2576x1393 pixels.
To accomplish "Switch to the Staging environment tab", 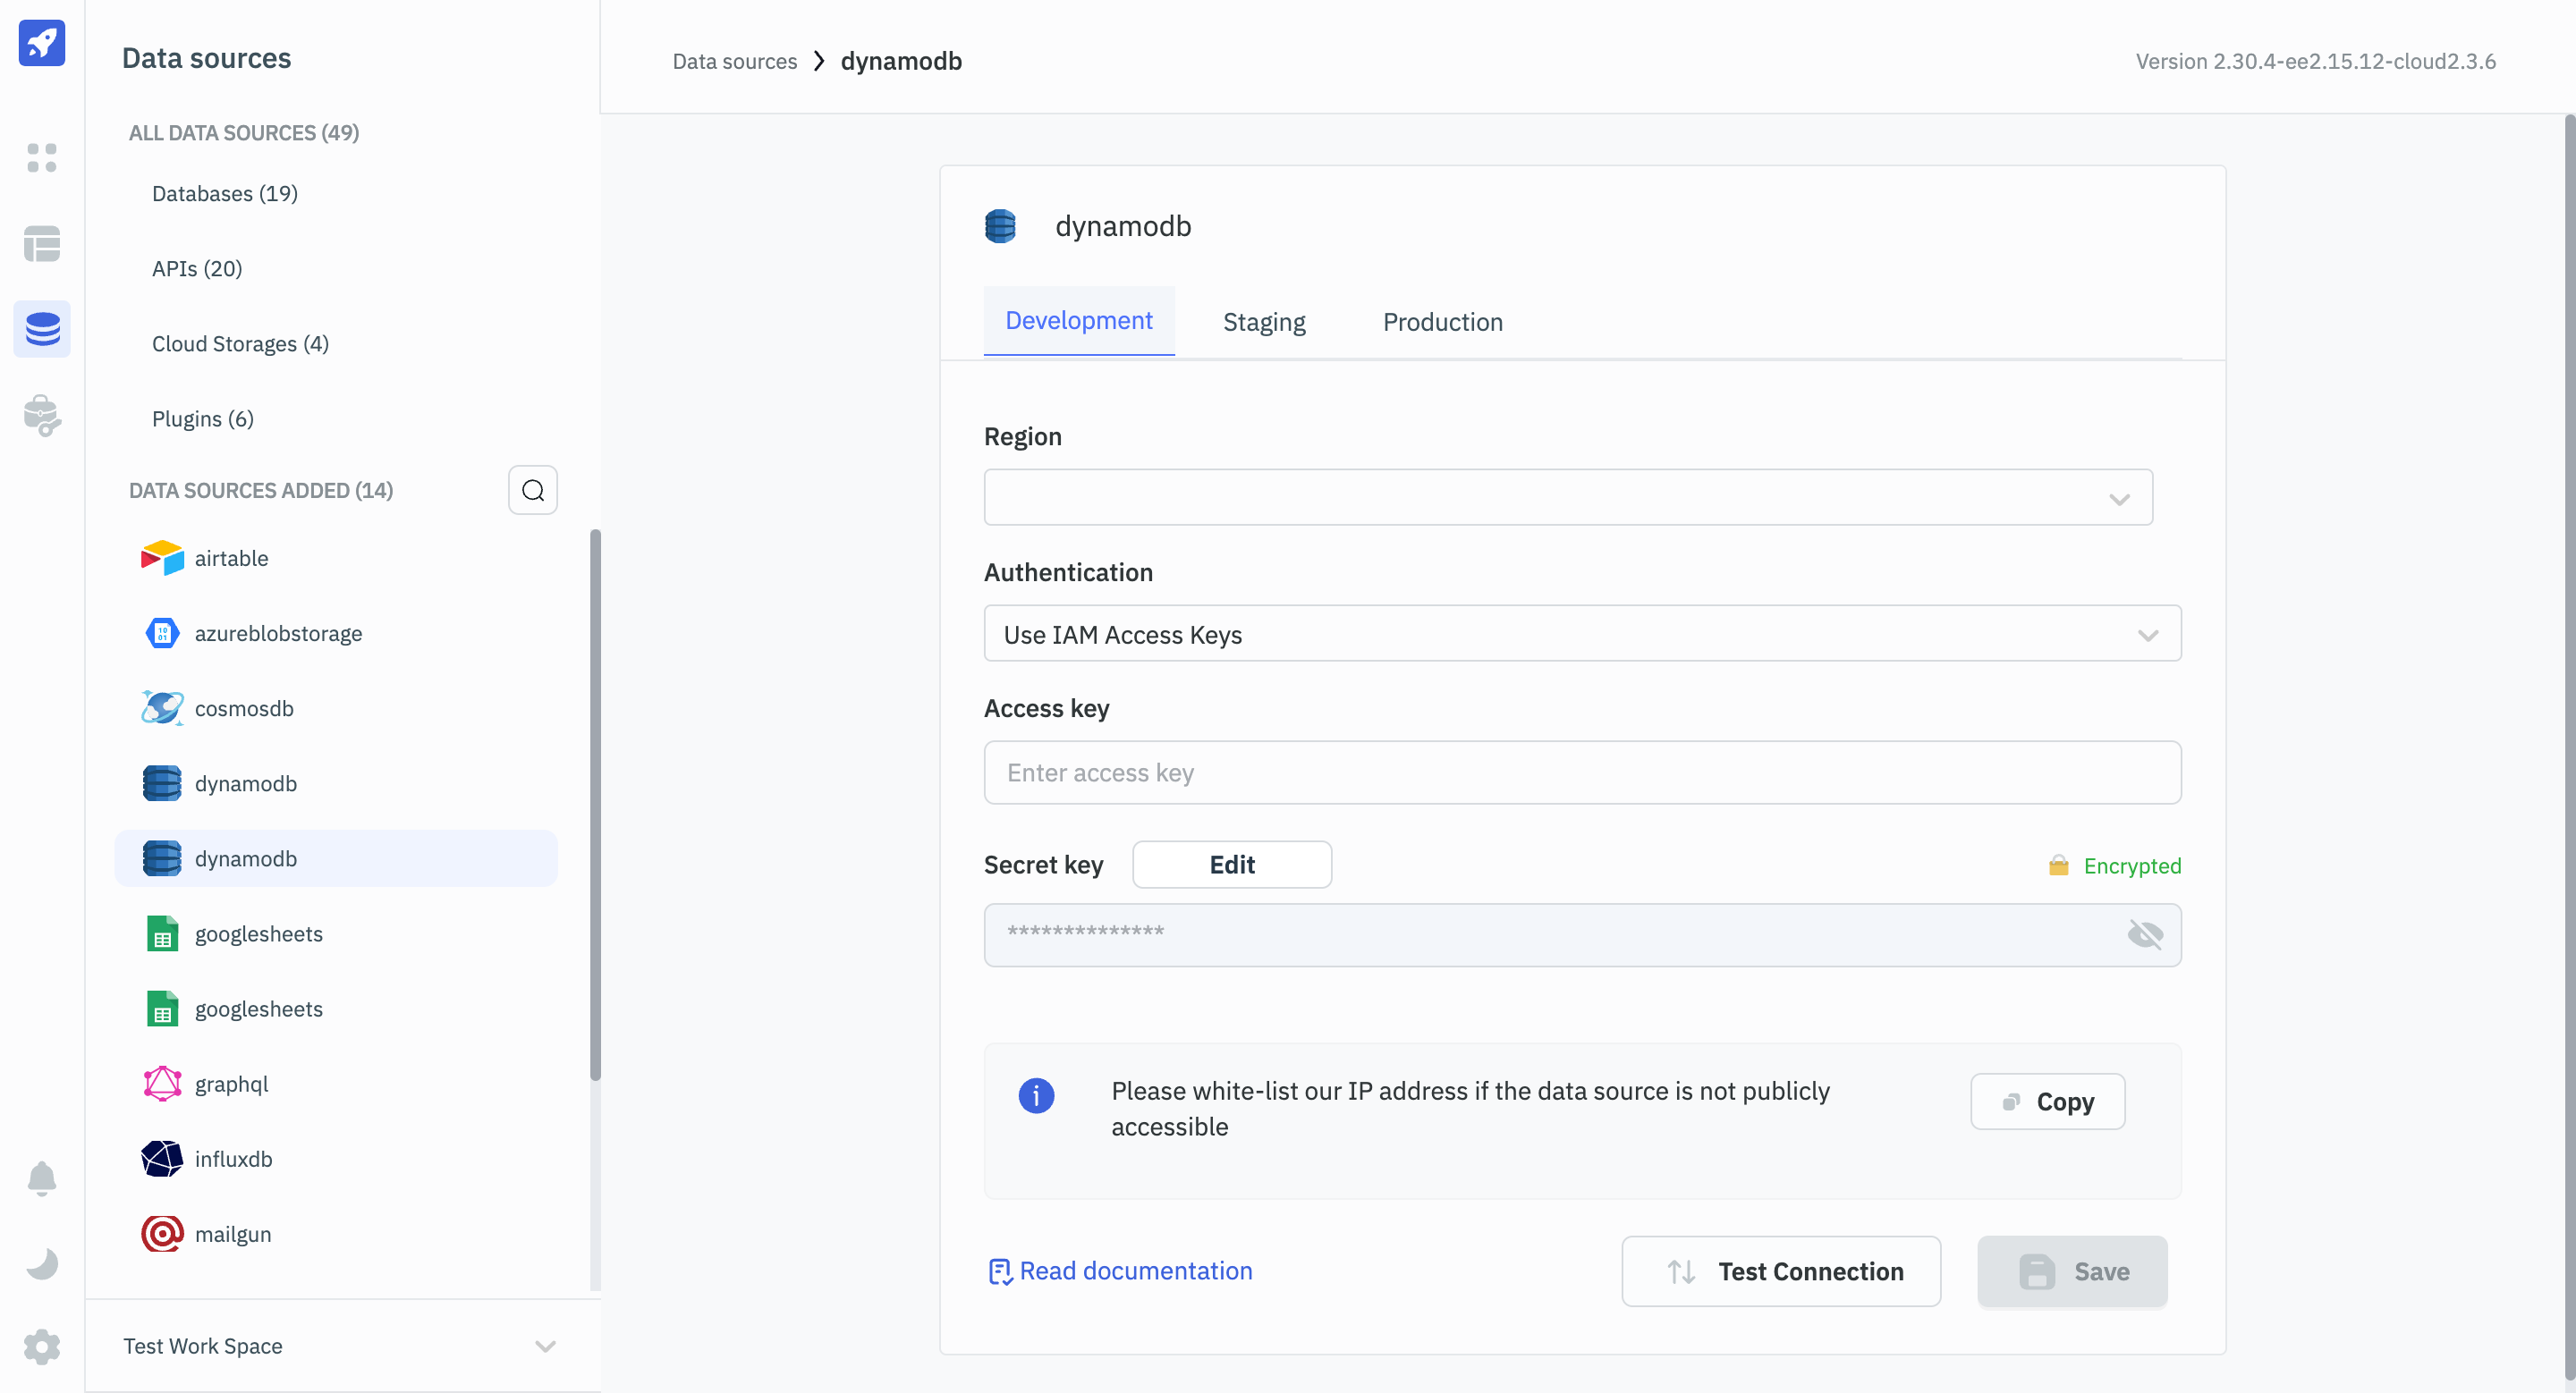I will coord(1265,321).
